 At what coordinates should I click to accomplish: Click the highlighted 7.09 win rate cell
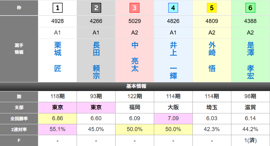click(x=173, y=118)
